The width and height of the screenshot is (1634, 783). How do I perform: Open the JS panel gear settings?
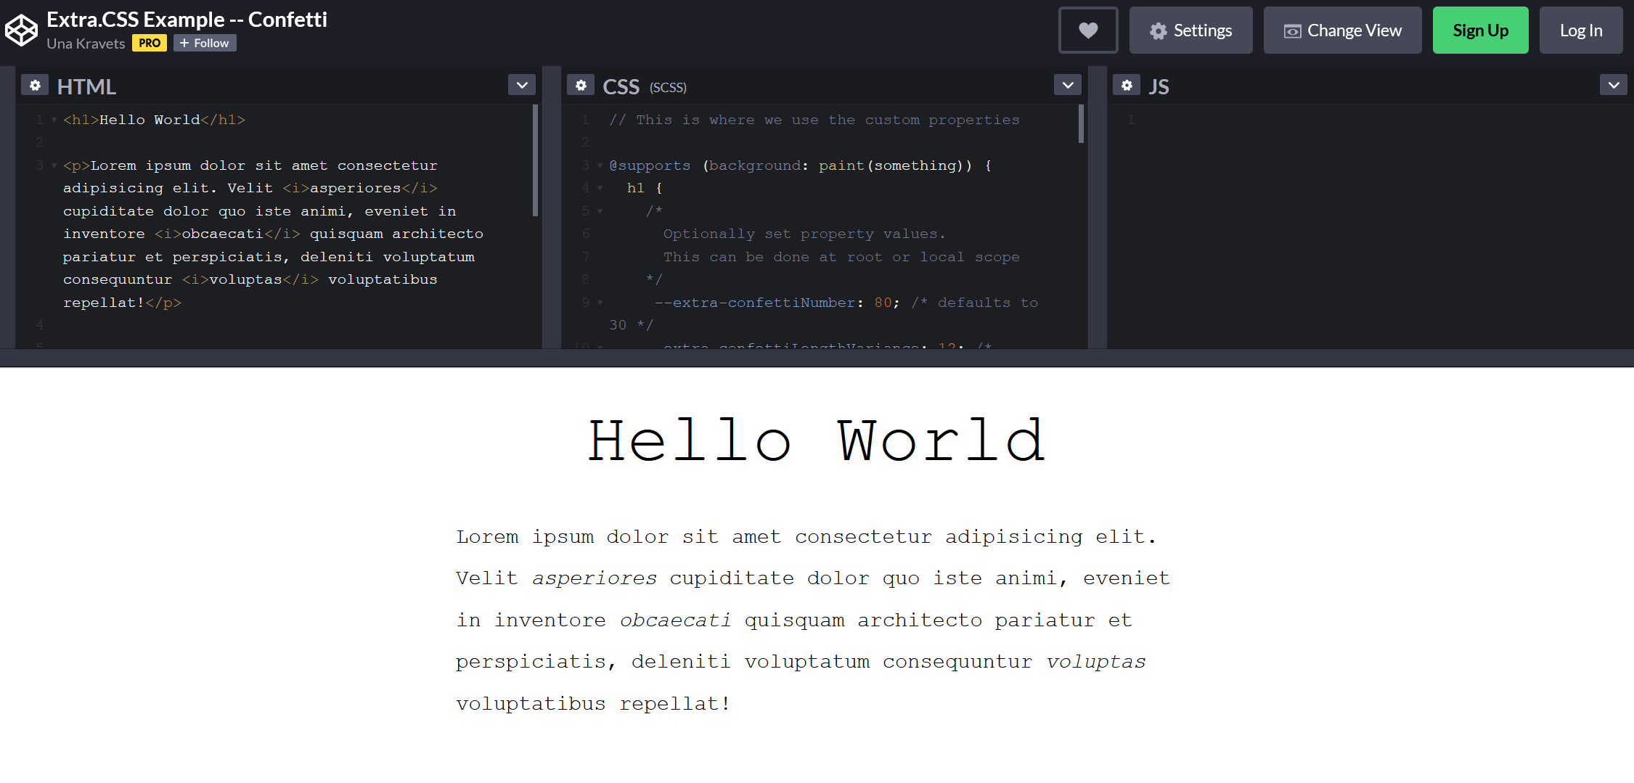pyautogui.click(x=1127, y=85)
